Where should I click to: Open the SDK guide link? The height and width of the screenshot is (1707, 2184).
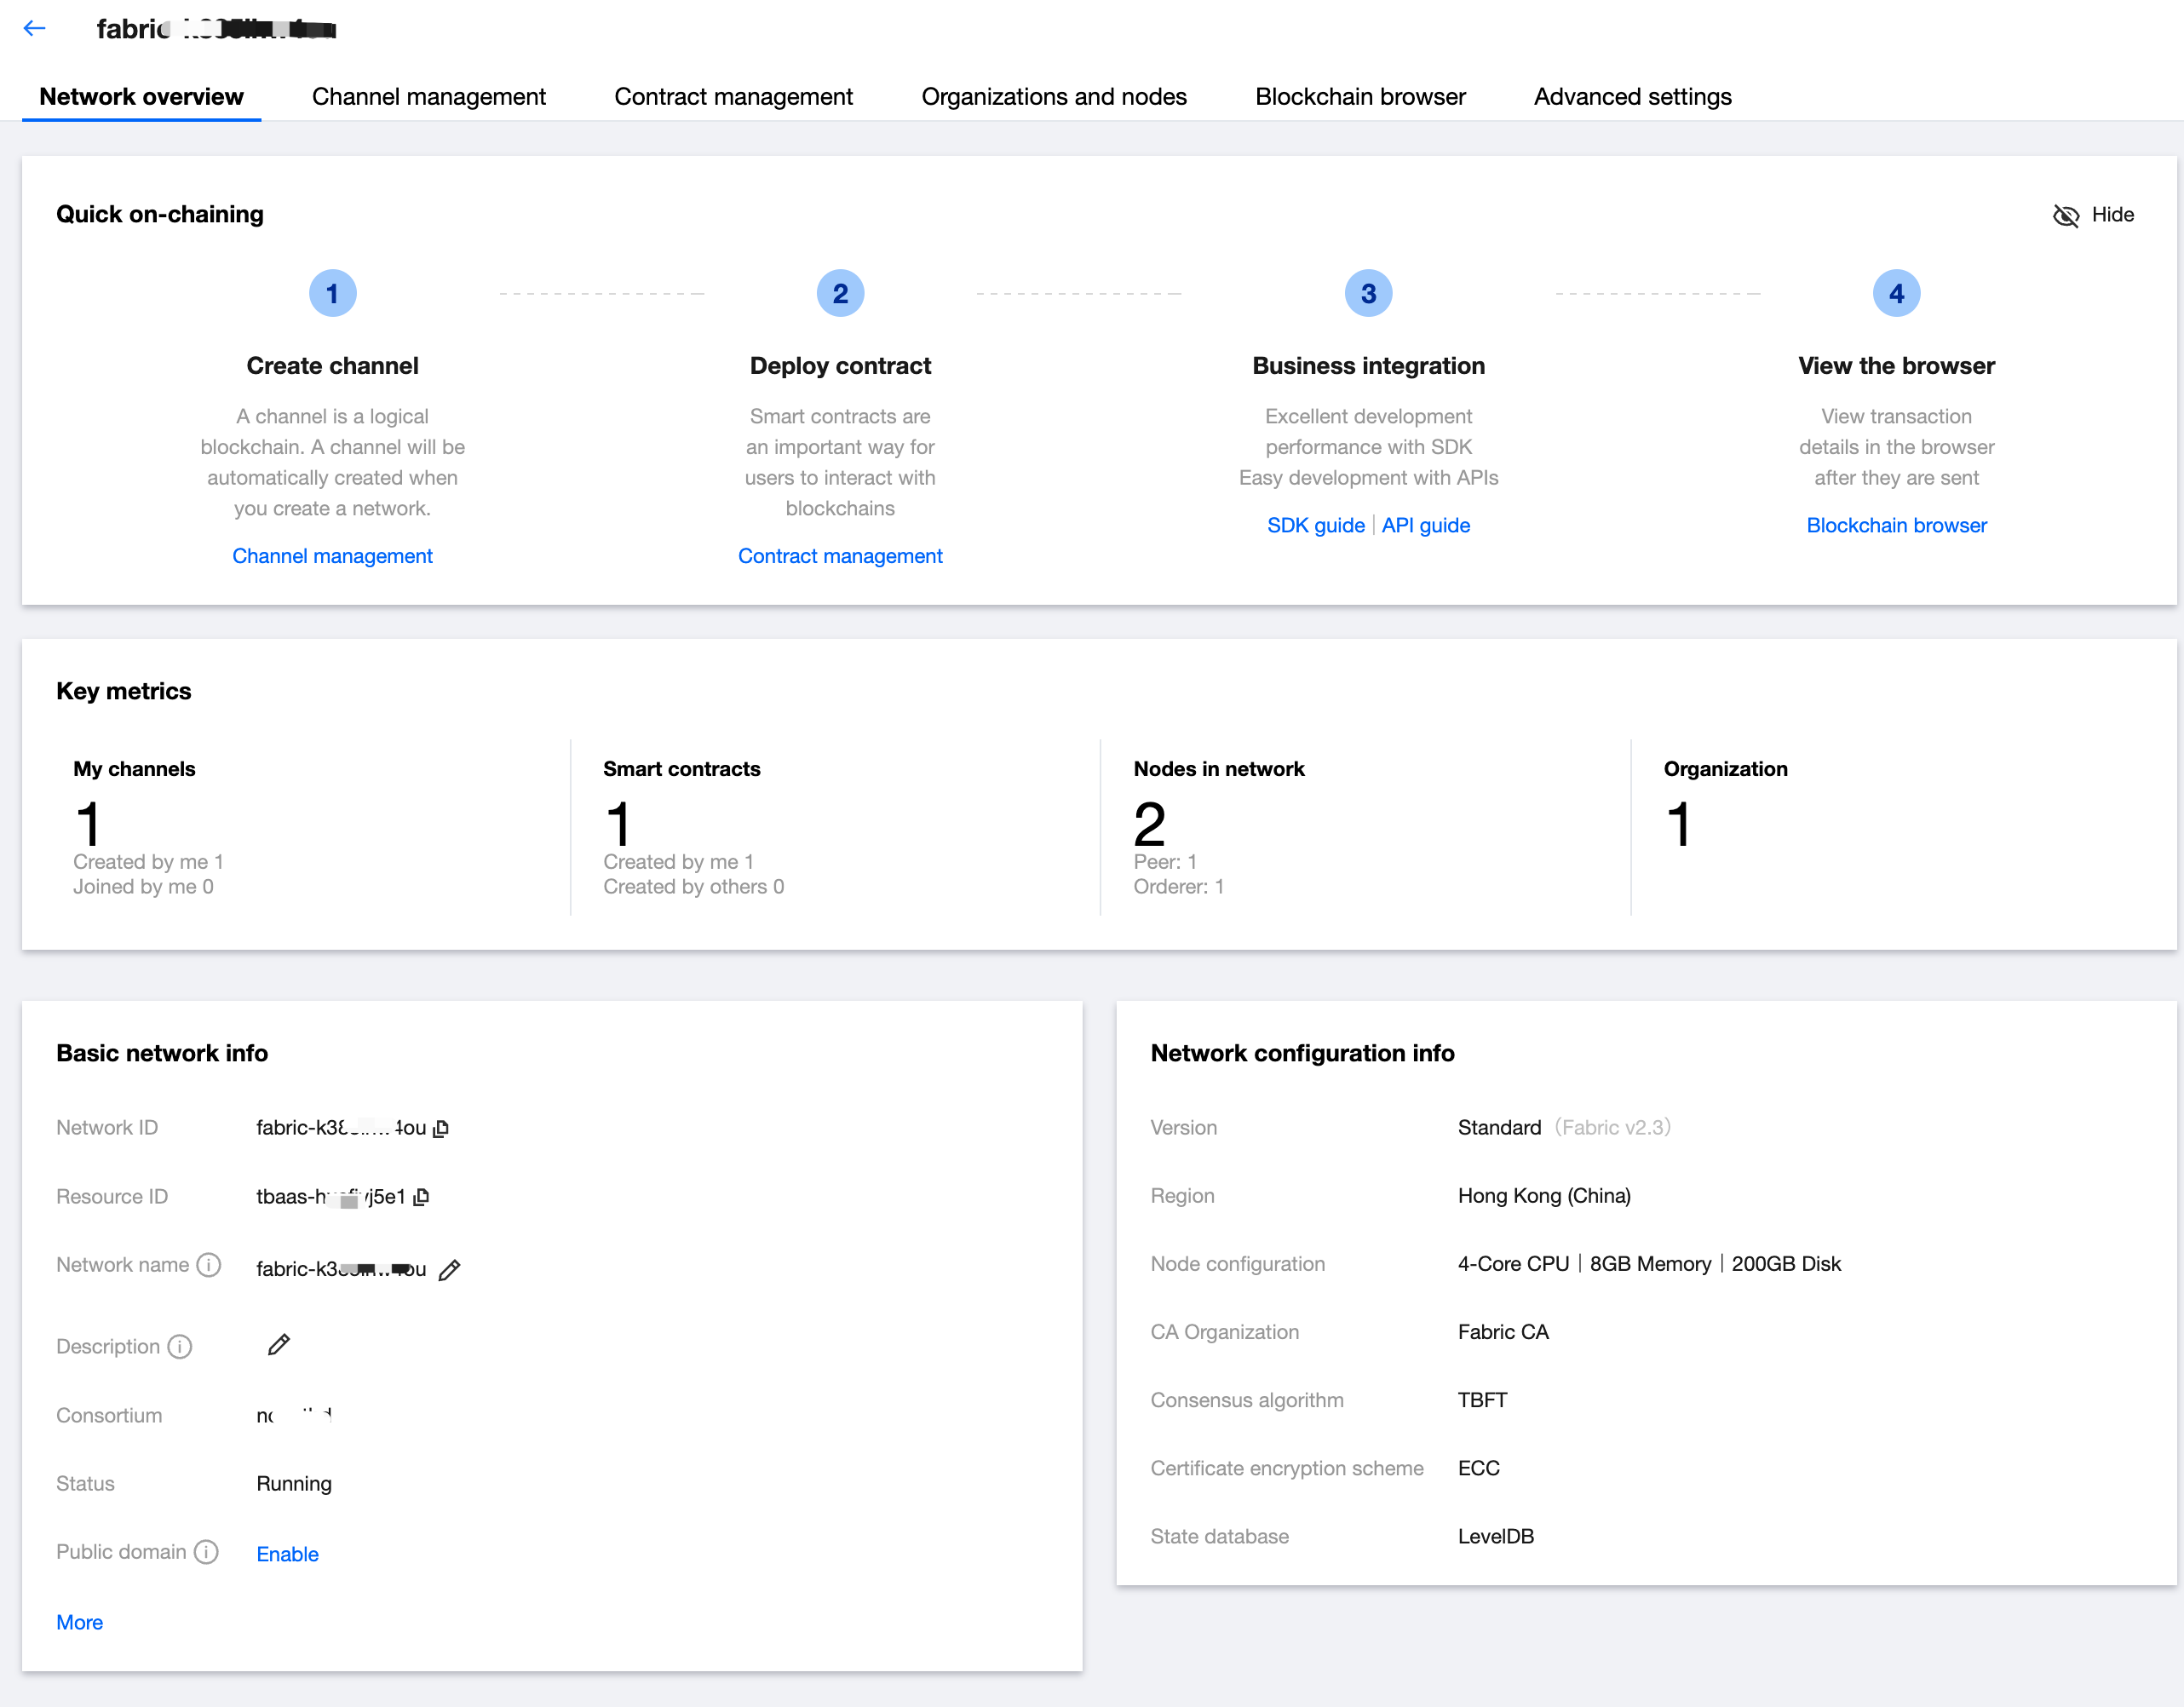pos(1315,525)
